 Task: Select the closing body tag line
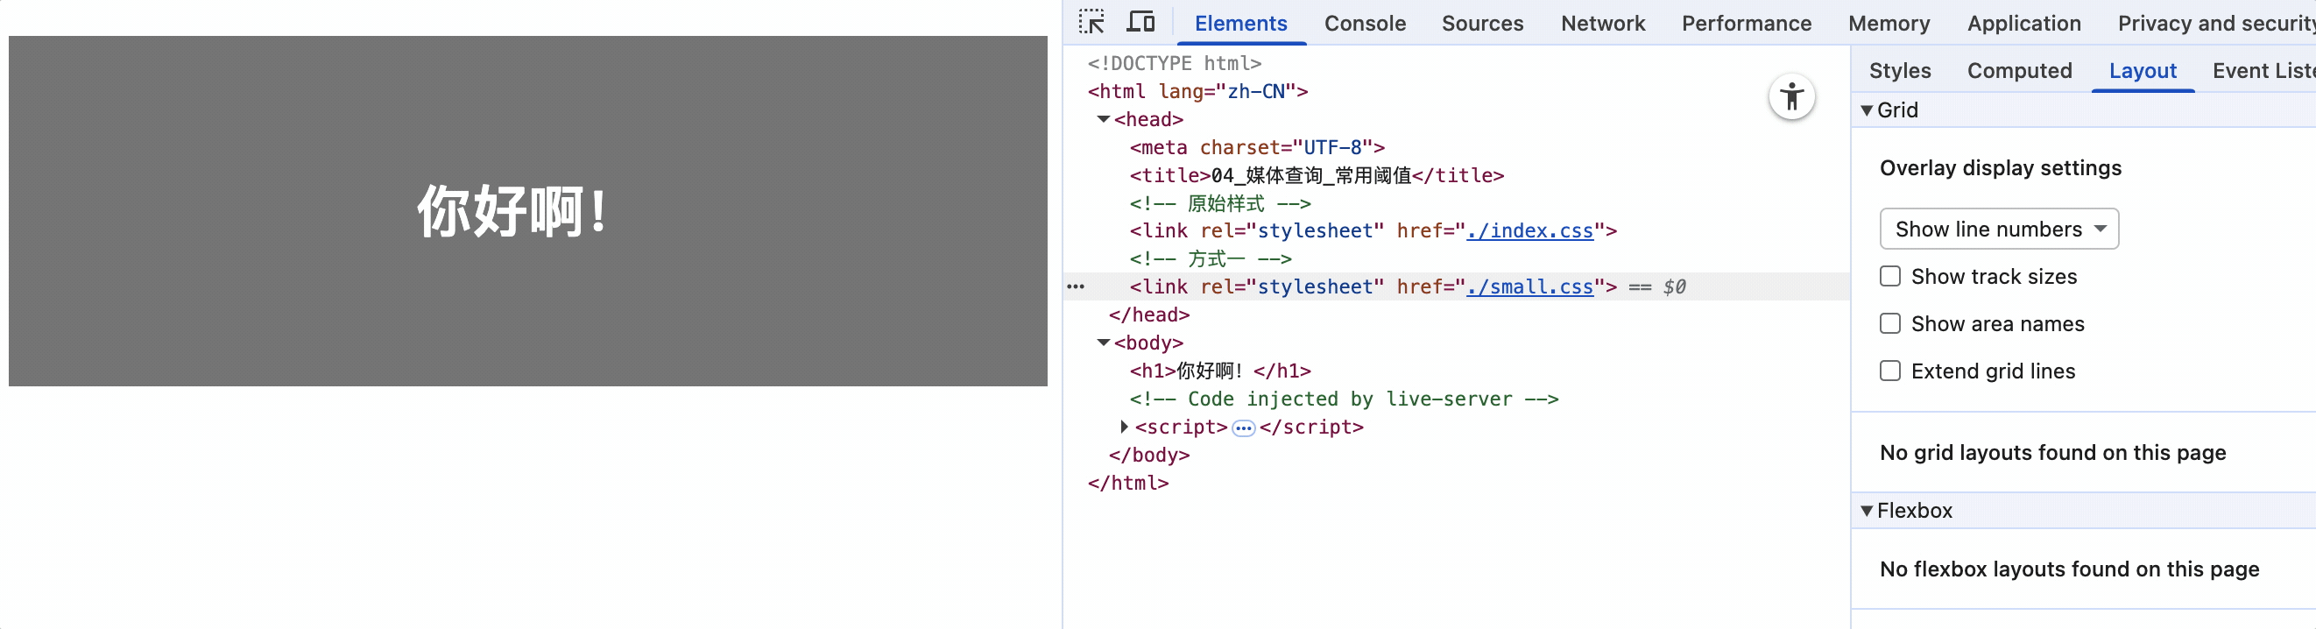[x=1149, y=456]
